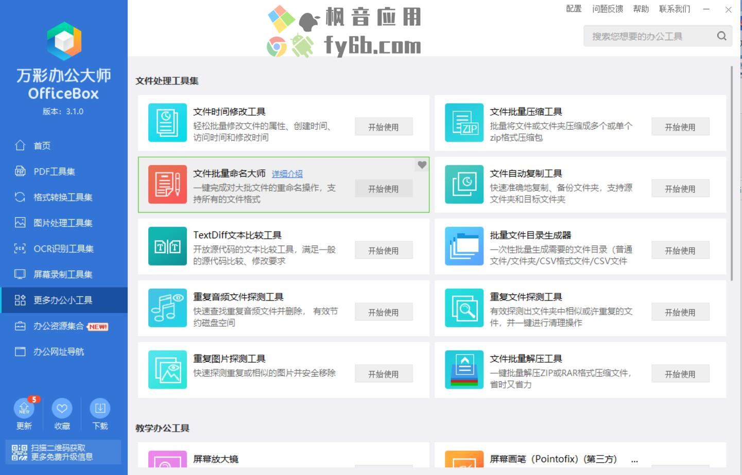Select 屏幕录制工具集 in the sidebar
The image size is (742, 475).
pyautogui.click(x=64, y=274)
